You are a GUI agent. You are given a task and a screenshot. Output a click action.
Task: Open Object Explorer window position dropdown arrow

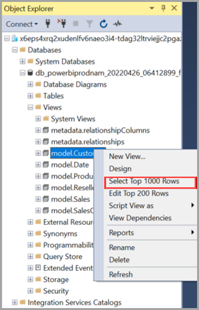pyautogui.click(x=152, y=8)
